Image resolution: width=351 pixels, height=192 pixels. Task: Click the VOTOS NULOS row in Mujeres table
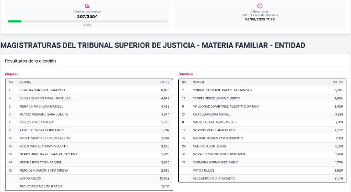[89, 178]
